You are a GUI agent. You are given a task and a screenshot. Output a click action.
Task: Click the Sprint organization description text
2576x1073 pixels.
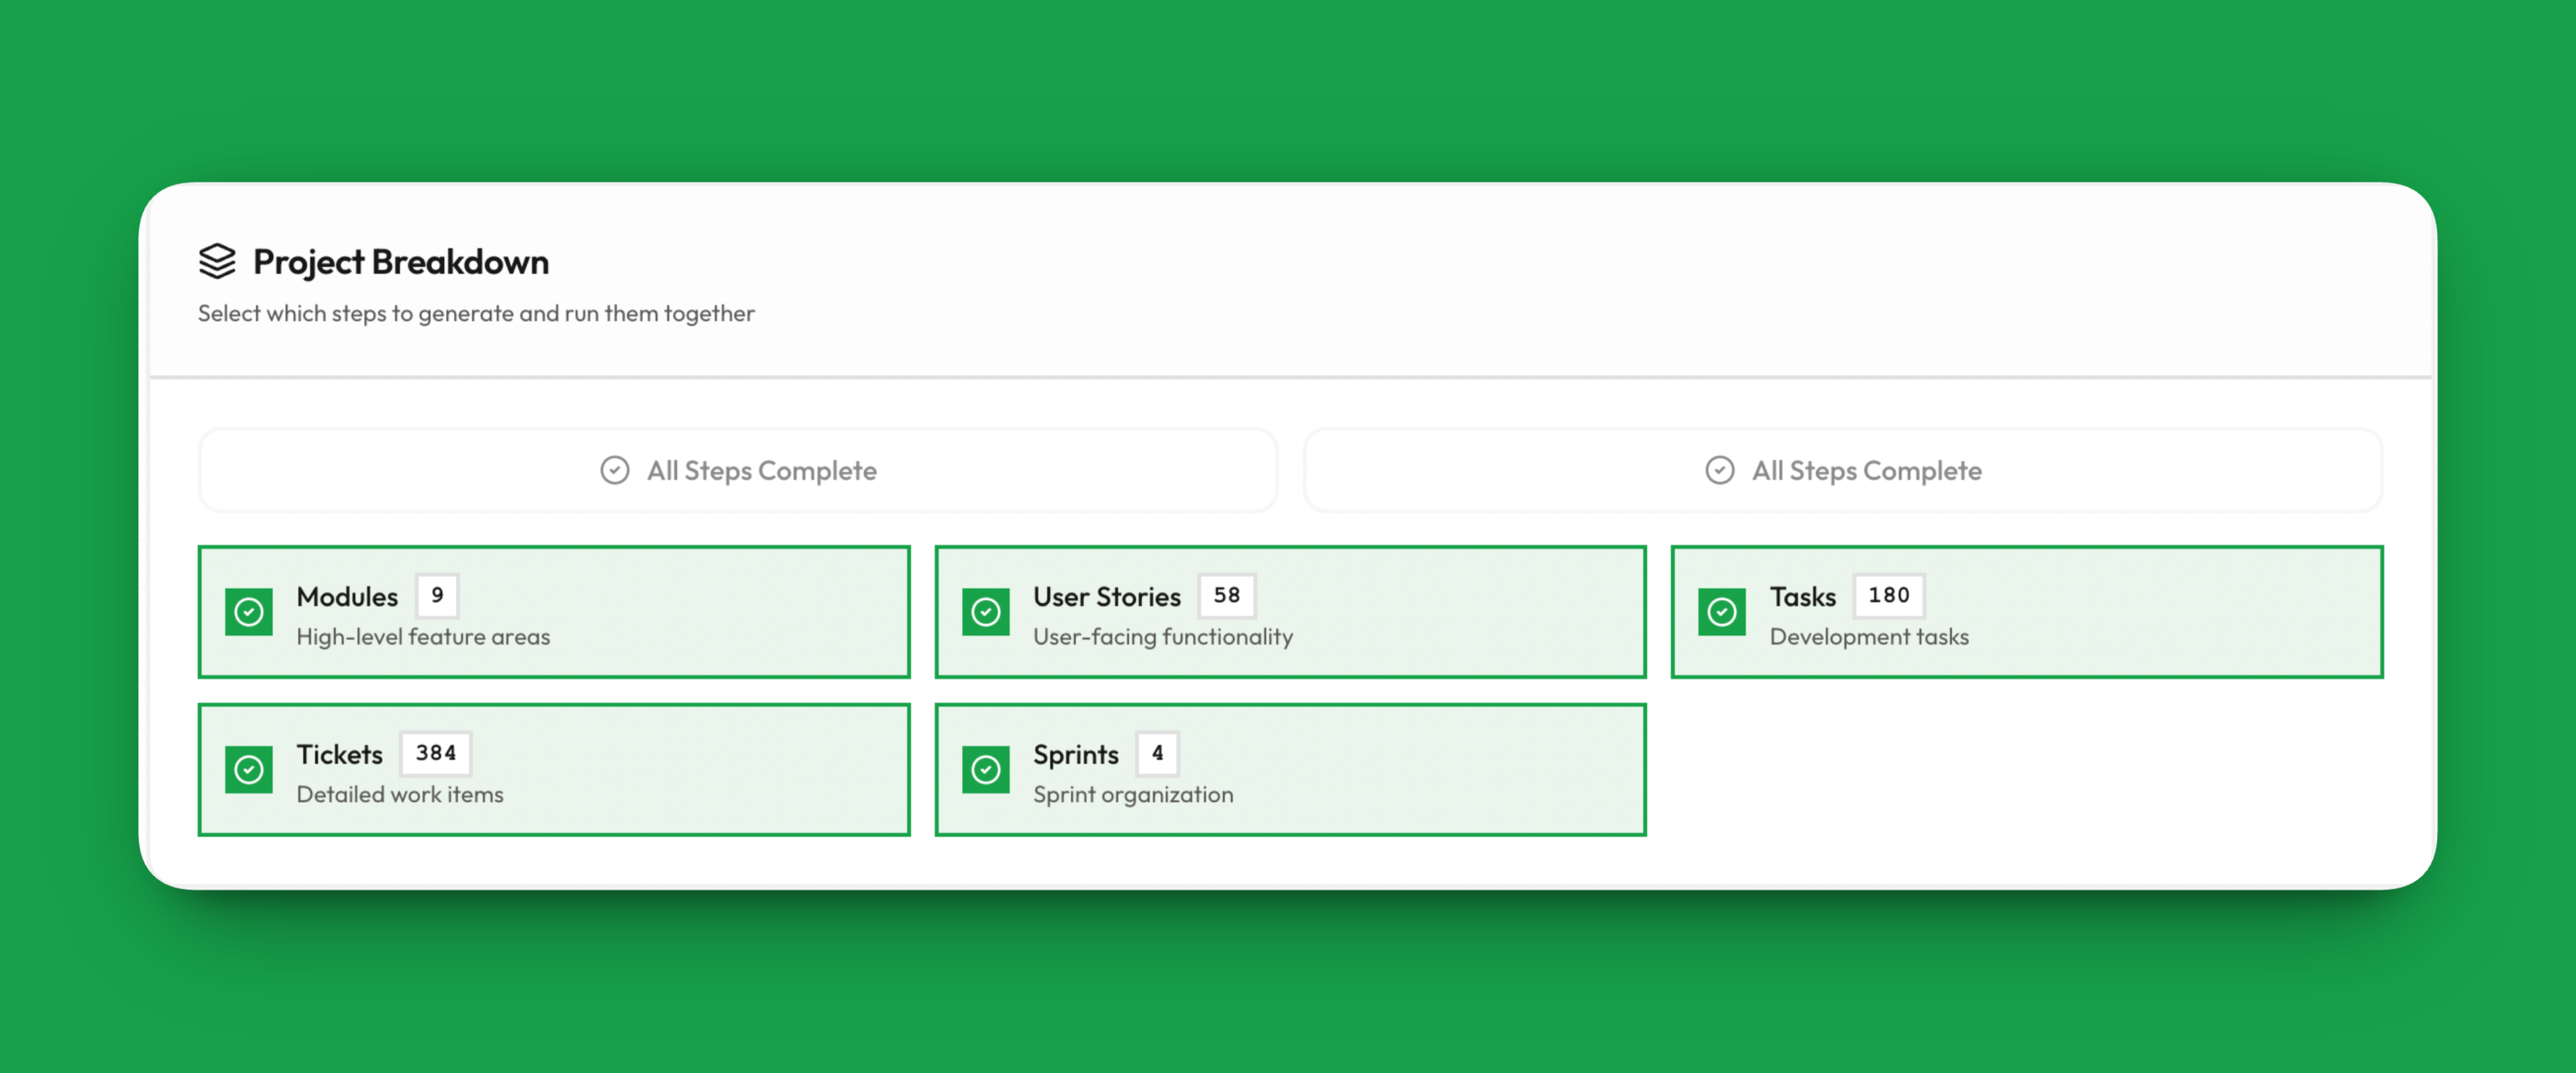(x=1132, y=795)
